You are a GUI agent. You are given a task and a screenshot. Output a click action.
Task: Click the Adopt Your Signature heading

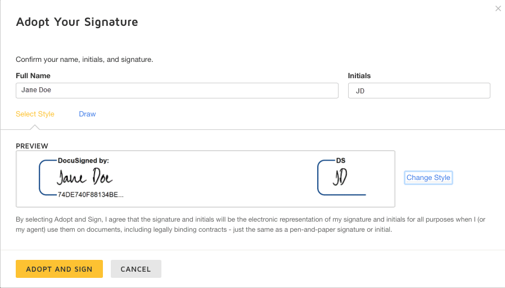[x=77, y=22]
